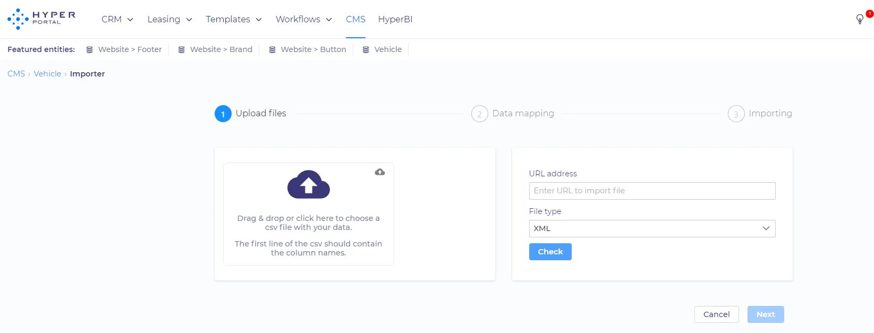
Task: Expand the Workflows menu
Action: pos(304,19)
